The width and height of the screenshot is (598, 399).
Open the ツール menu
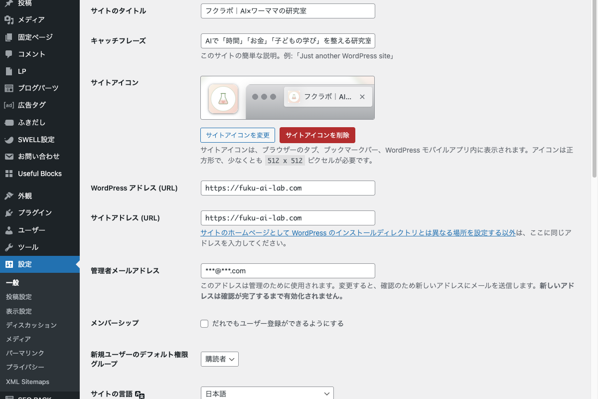click(x=40, y=247)
